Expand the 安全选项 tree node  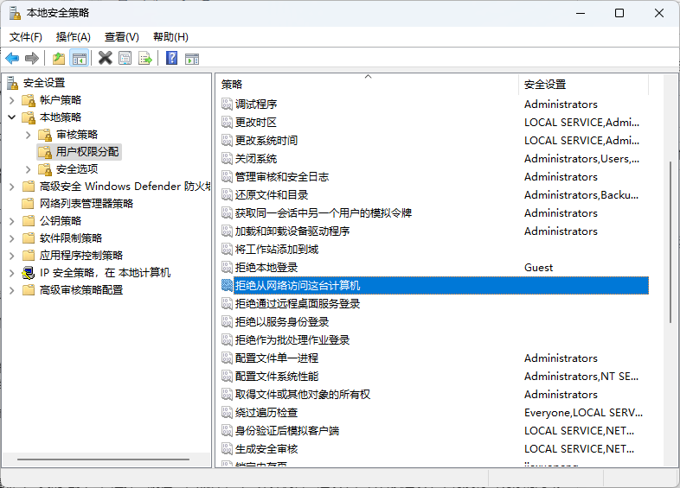[x=29, y=169]
